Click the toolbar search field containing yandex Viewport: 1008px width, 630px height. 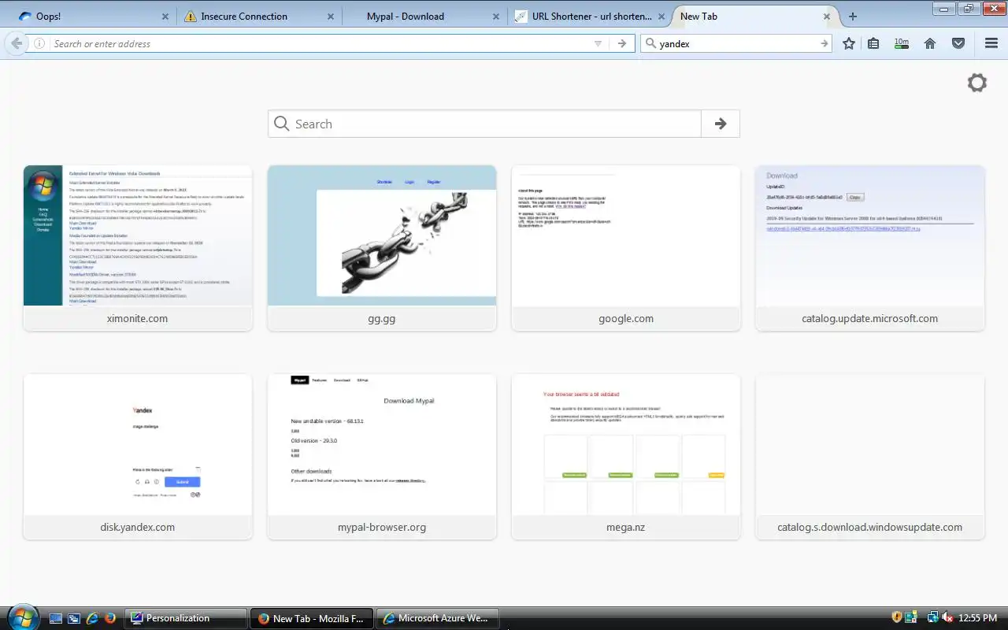[738, 44]
